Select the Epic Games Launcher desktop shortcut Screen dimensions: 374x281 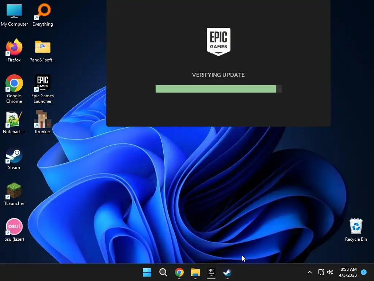tap(43, 89)
